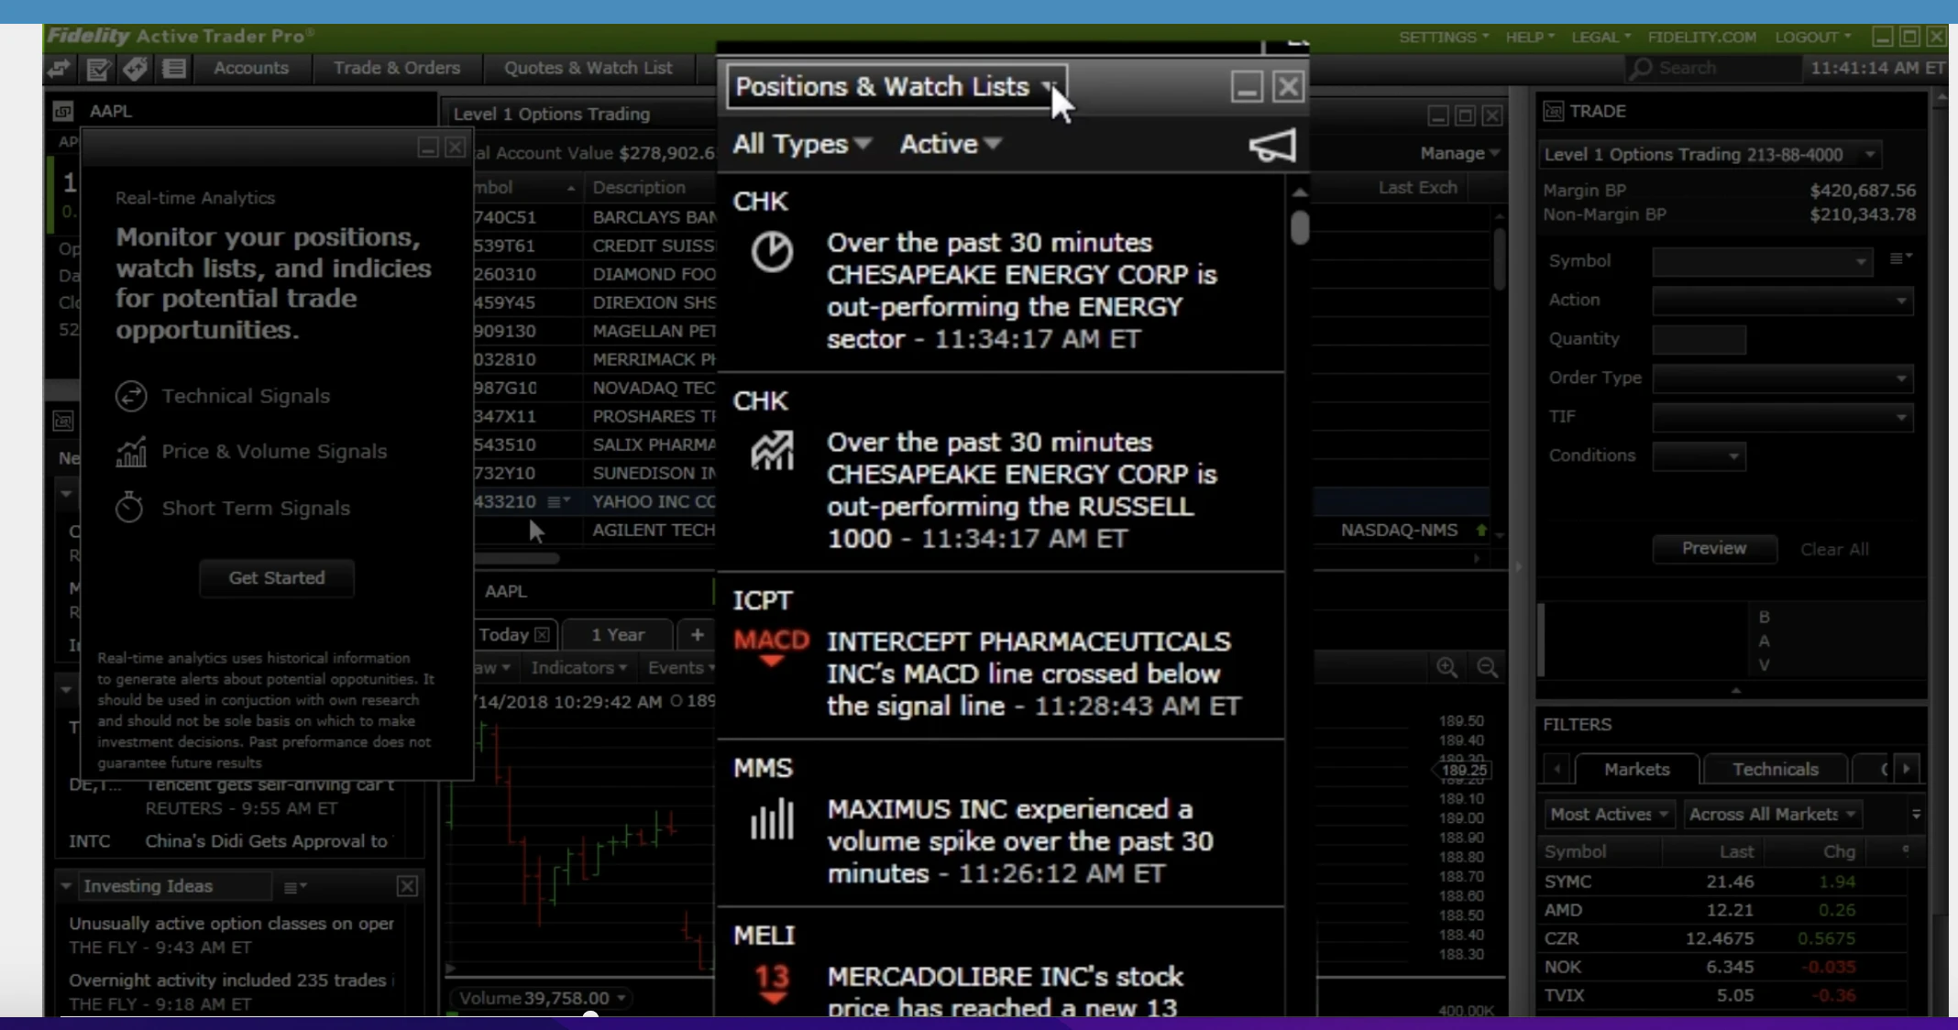Image resolution: width=1958 pixels, height=1030 pixels.
Task: Select the Trade & Orders menu
Action: 395,68
